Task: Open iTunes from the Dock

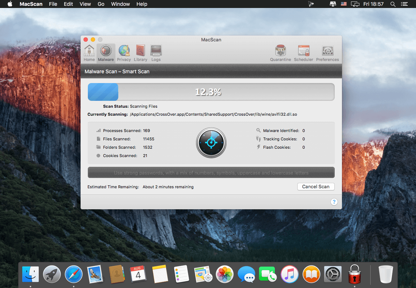Action: (x=289, y=274)
